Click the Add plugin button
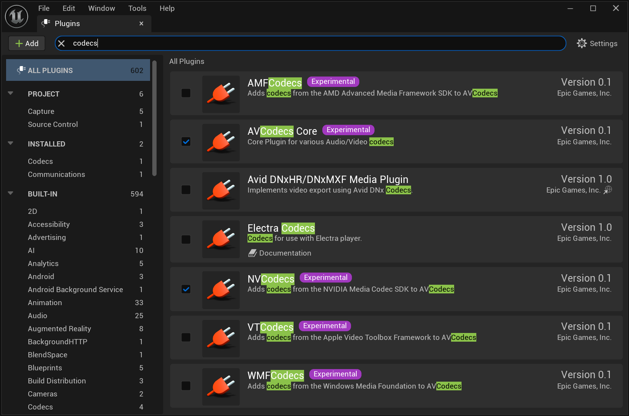The height and width of the screenshot is (416, 629). [x=27, y=43]
